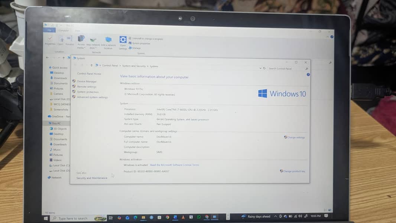This screenshot has width=396, height=223.
Task: Open Task View on the taskbar
Action: point(111,218)
